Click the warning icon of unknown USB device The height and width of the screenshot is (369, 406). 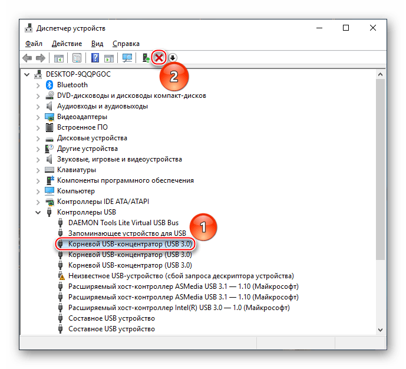pyautogui.click(x=61, y=276)
